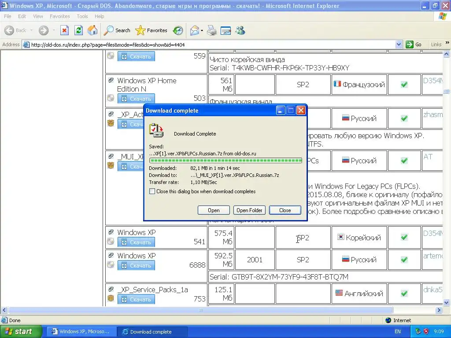451x338 pixels.
Task: Click the security shield tray icon
Action: pos(426,331)
